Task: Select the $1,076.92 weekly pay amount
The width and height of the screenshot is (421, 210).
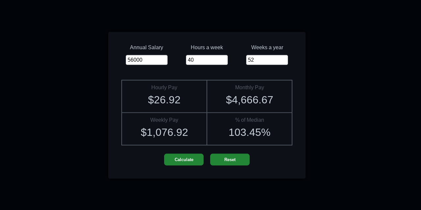Action: (x=164, y=132)
